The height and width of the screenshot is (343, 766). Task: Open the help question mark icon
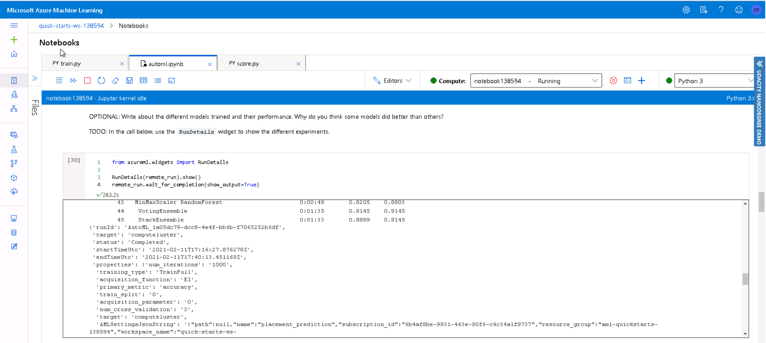point(721,10)
